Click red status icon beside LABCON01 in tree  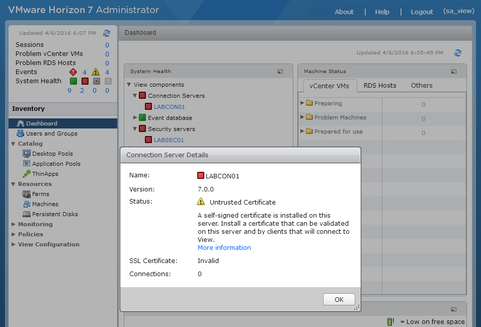(x=148, y=107)
